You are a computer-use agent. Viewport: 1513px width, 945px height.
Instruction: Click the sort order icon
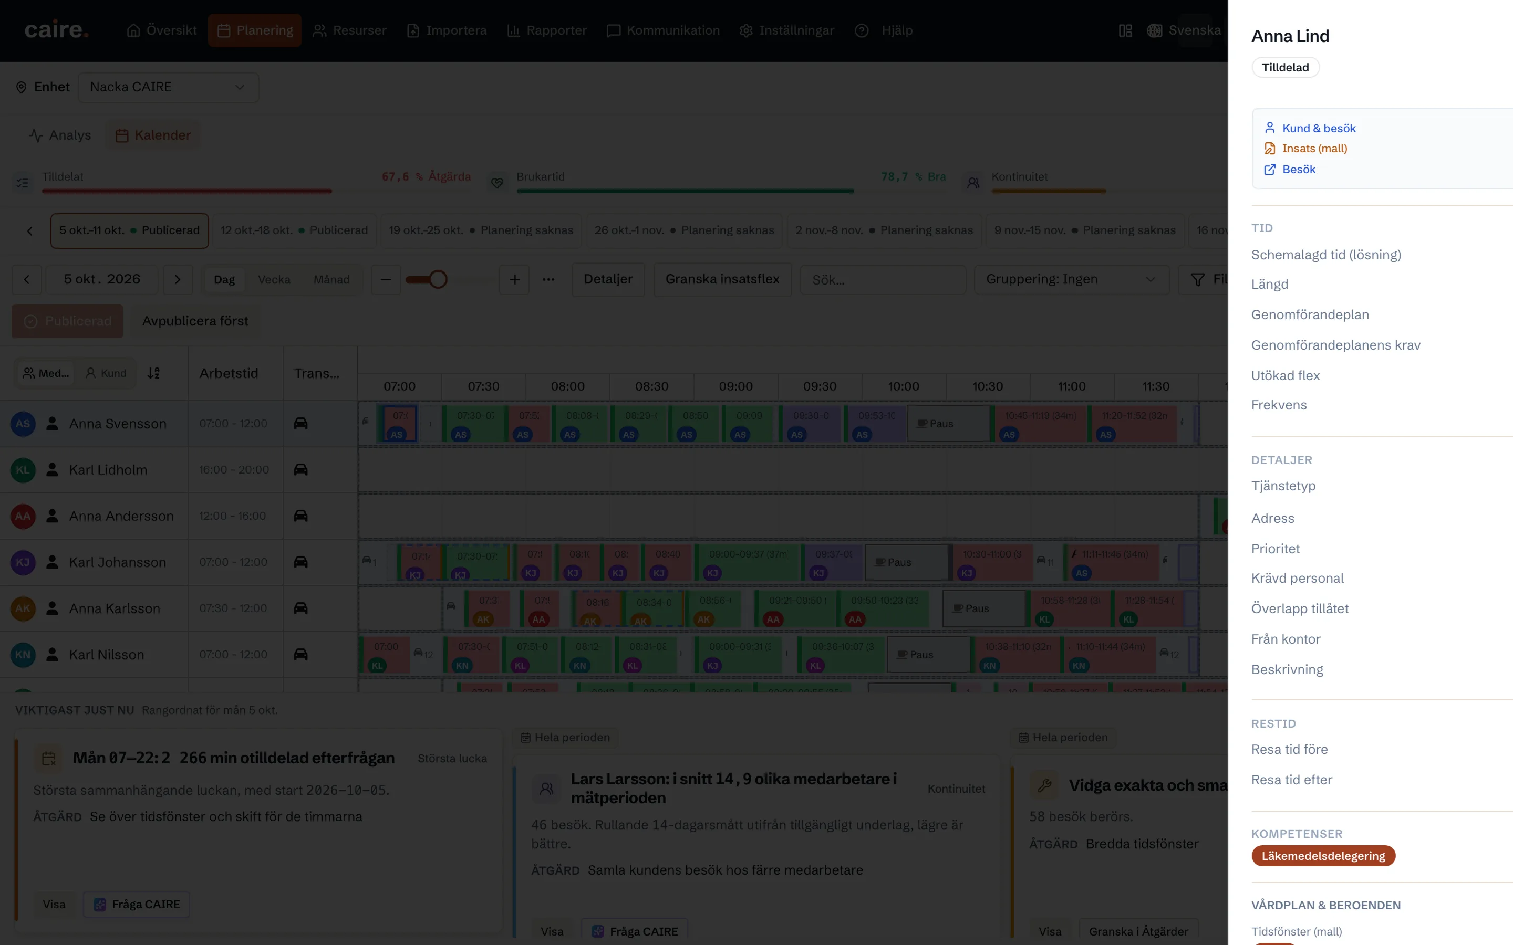154,373
